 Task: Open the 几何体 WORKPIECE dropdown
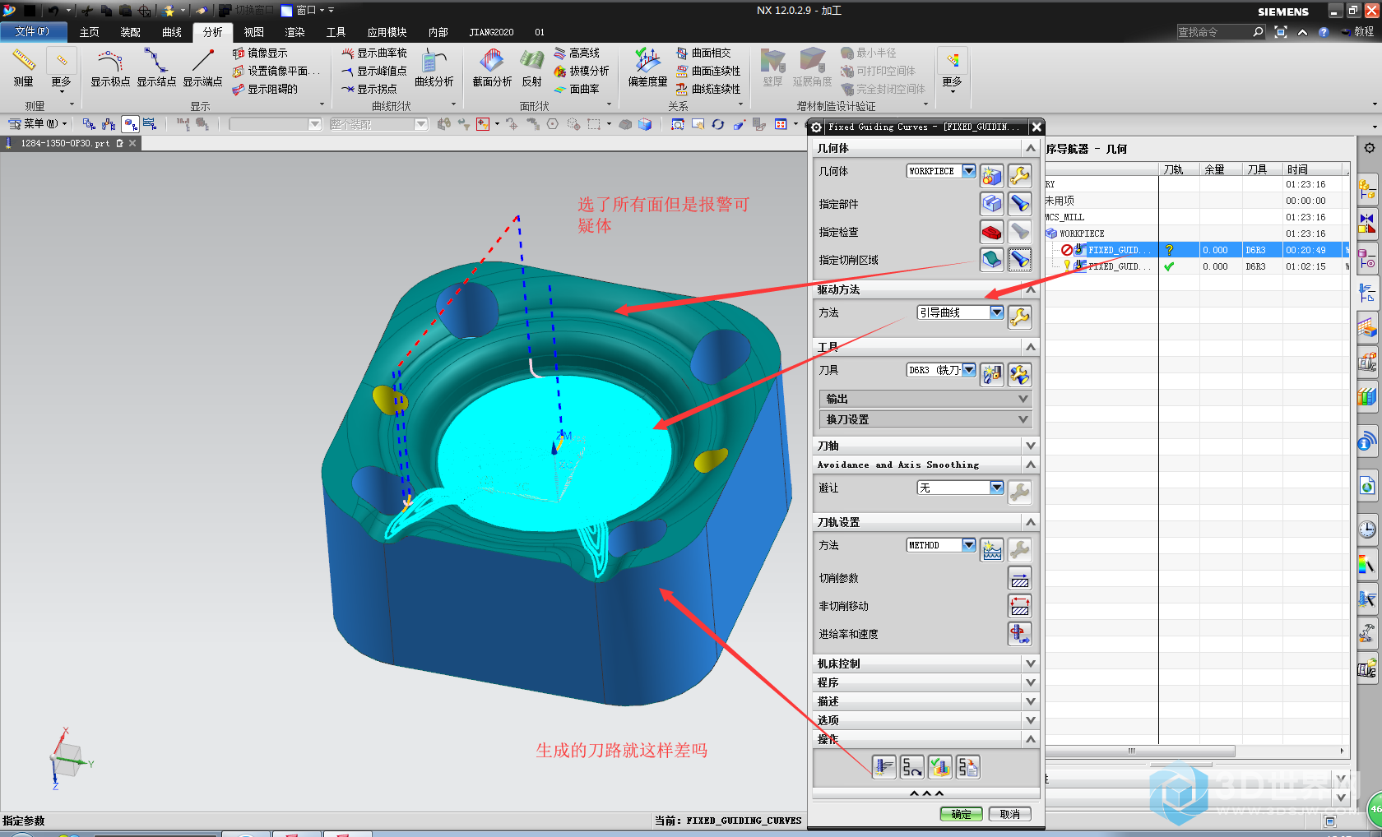pyautogui.click(x=969, y=171)
